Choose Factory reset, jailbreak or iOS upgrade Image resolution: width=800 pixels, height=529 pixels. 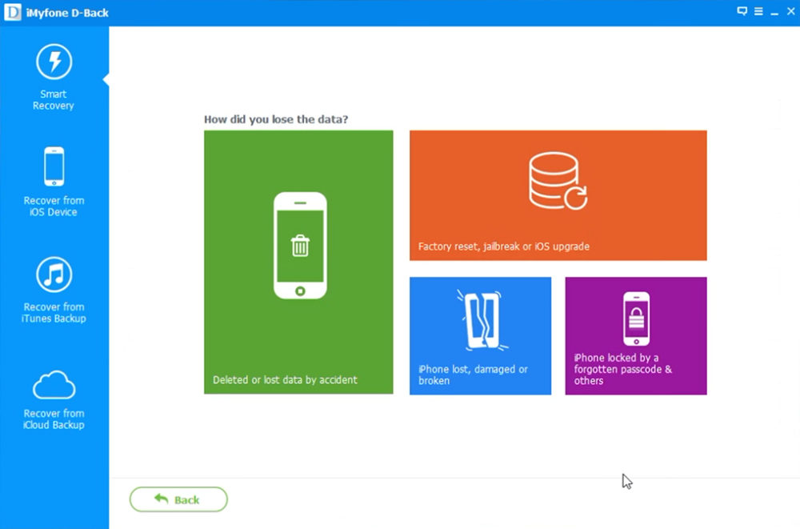click(x=557, y=194)
